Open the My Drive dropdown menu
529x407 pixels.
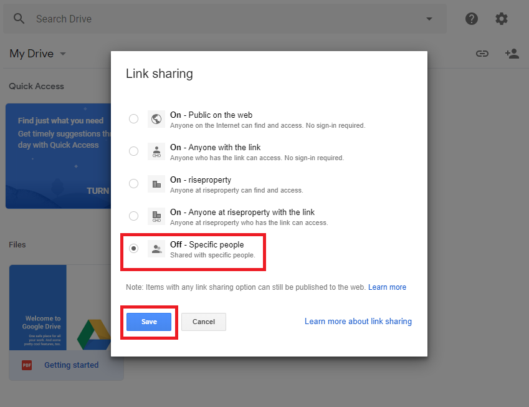(62, 54)
